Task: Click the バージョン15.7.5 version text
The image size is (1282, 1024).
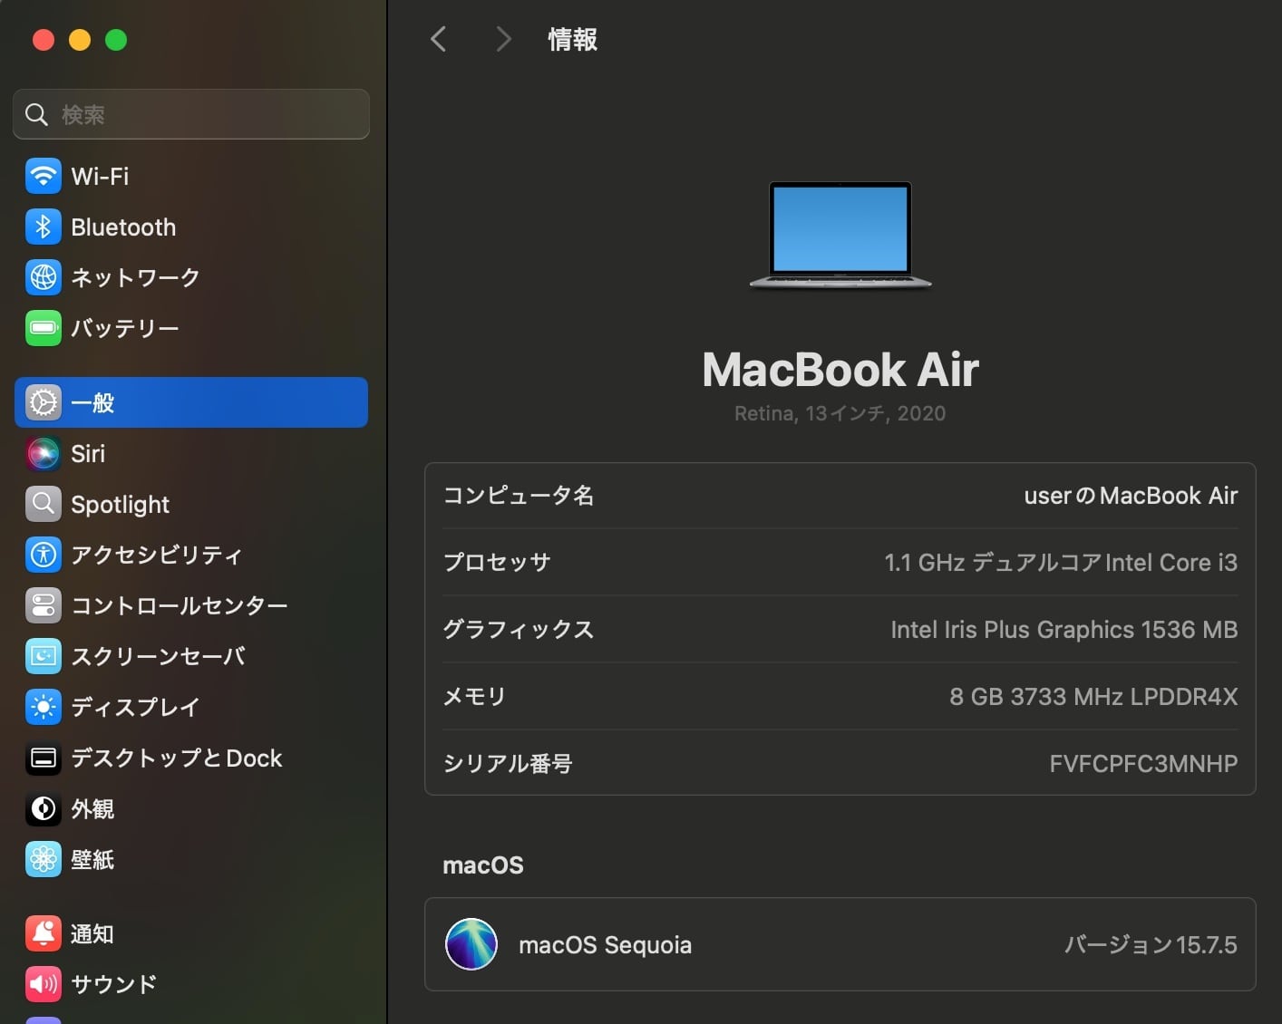Action: 1151,945
